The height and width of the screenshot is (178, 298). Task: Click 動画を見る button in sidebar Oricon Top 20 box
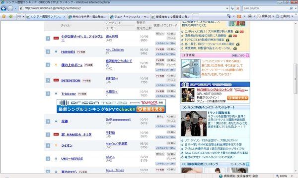coord(237,98)
